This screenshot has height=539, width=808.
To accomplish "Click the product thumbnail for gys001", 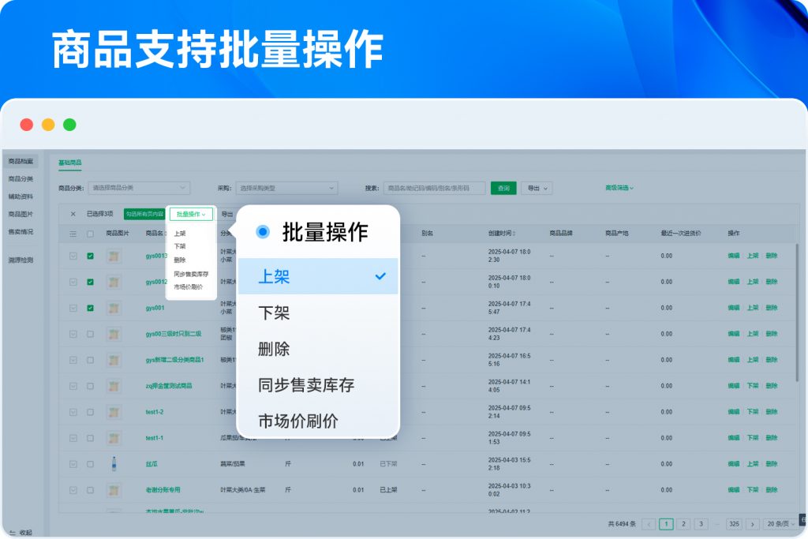I will tap(114, 308).
